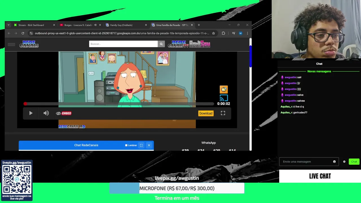Close the Stream - Kick Dashboard tab
Image resolution: width=361 pixels, height=203 pixels.
(x=54, y=25)
